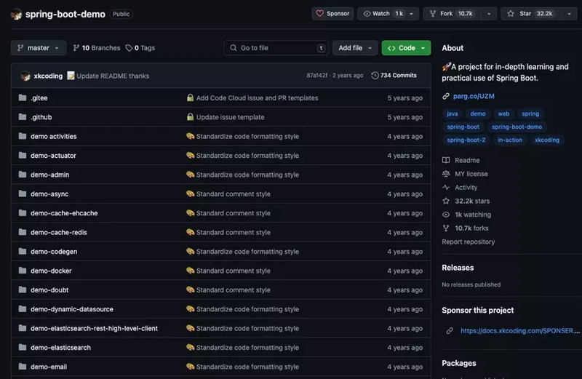
Task: Toggle Watch for this repository
Action: [x=383, y=13]
